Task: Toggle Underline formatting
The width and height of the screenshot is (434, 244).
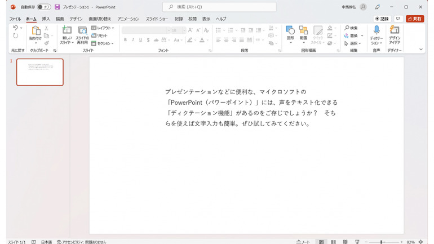Action: point(140,40)
